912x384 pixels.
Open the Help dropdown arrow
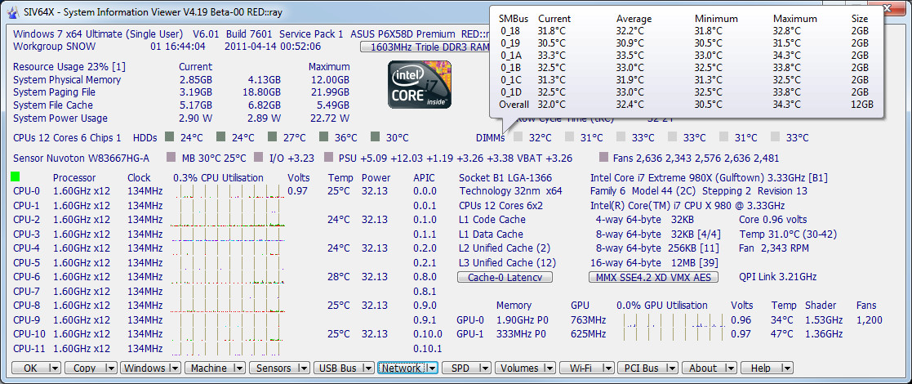tap(786, 368)
